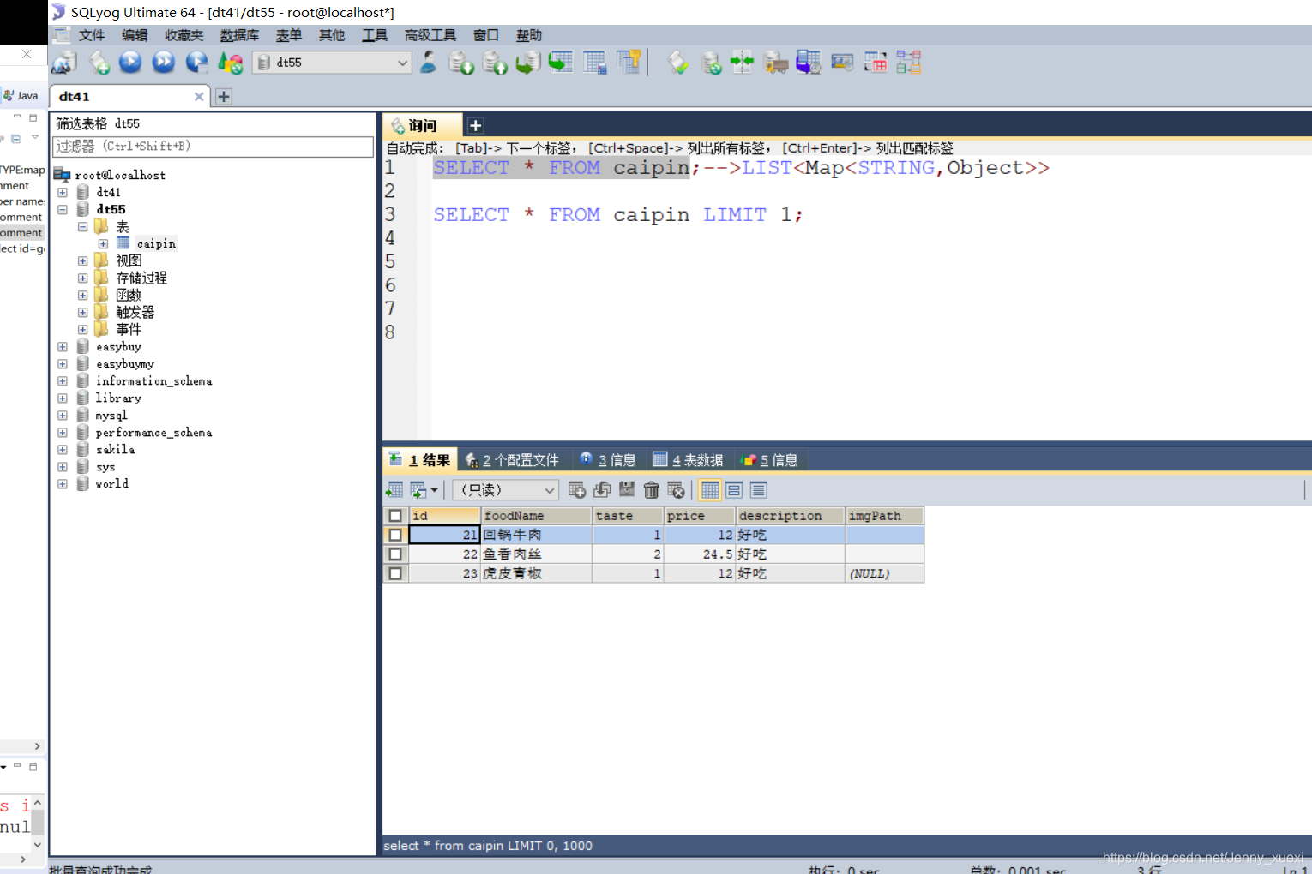Expand the dt41 database node

[x=63, y=193]
